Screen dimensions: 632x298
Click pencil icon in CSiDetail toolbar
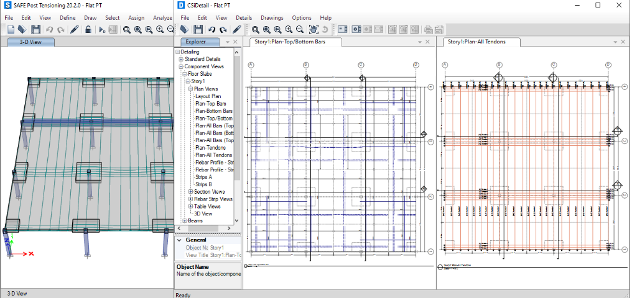click(x=236, y=29)
